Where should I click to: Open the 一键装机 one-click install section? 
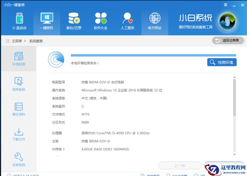coord(46,22)
